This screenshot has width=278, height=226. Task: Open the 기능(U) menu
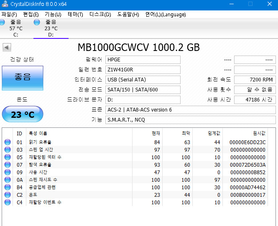coord(53,15)
